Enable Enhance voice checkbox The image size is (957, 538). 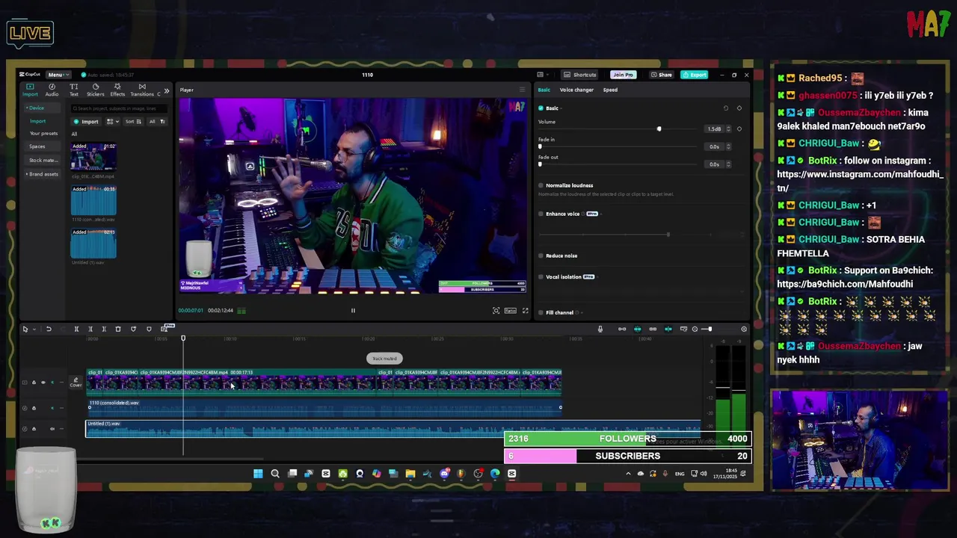[x=541, y=214]
